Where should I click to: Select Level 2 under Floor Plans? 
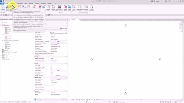point(9,31)
